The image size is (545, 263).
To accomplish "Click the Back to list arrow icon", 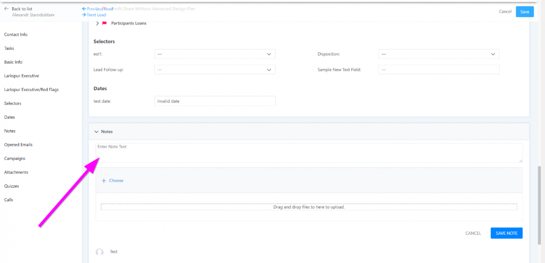I will 6,9.
